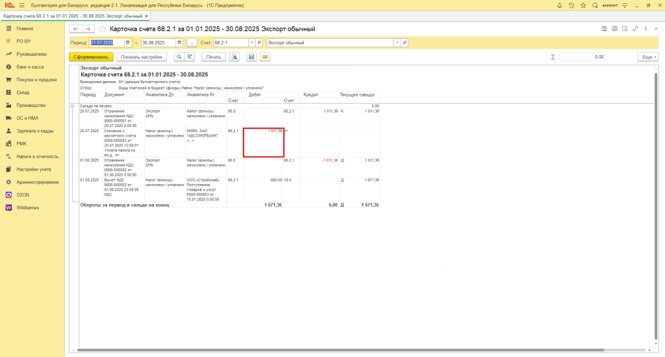
Task: Open the main menu hamburger icon
Action: (21, 5)
